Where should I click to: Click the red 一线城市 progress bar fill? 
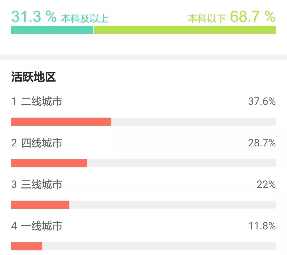tap(27, 246)
